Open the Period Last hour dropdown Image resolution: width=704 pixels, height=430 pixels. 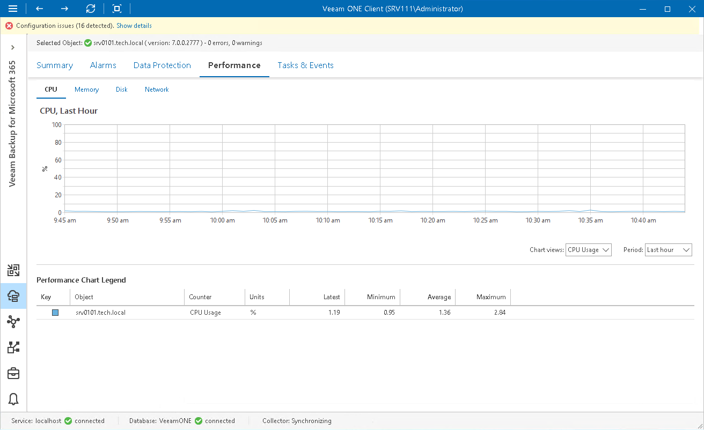point(669,250)
